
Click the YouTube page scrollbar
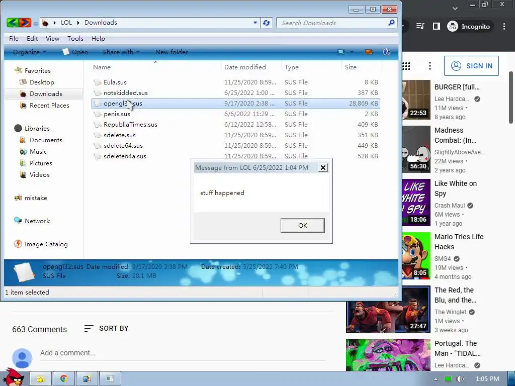pos(511,98)
